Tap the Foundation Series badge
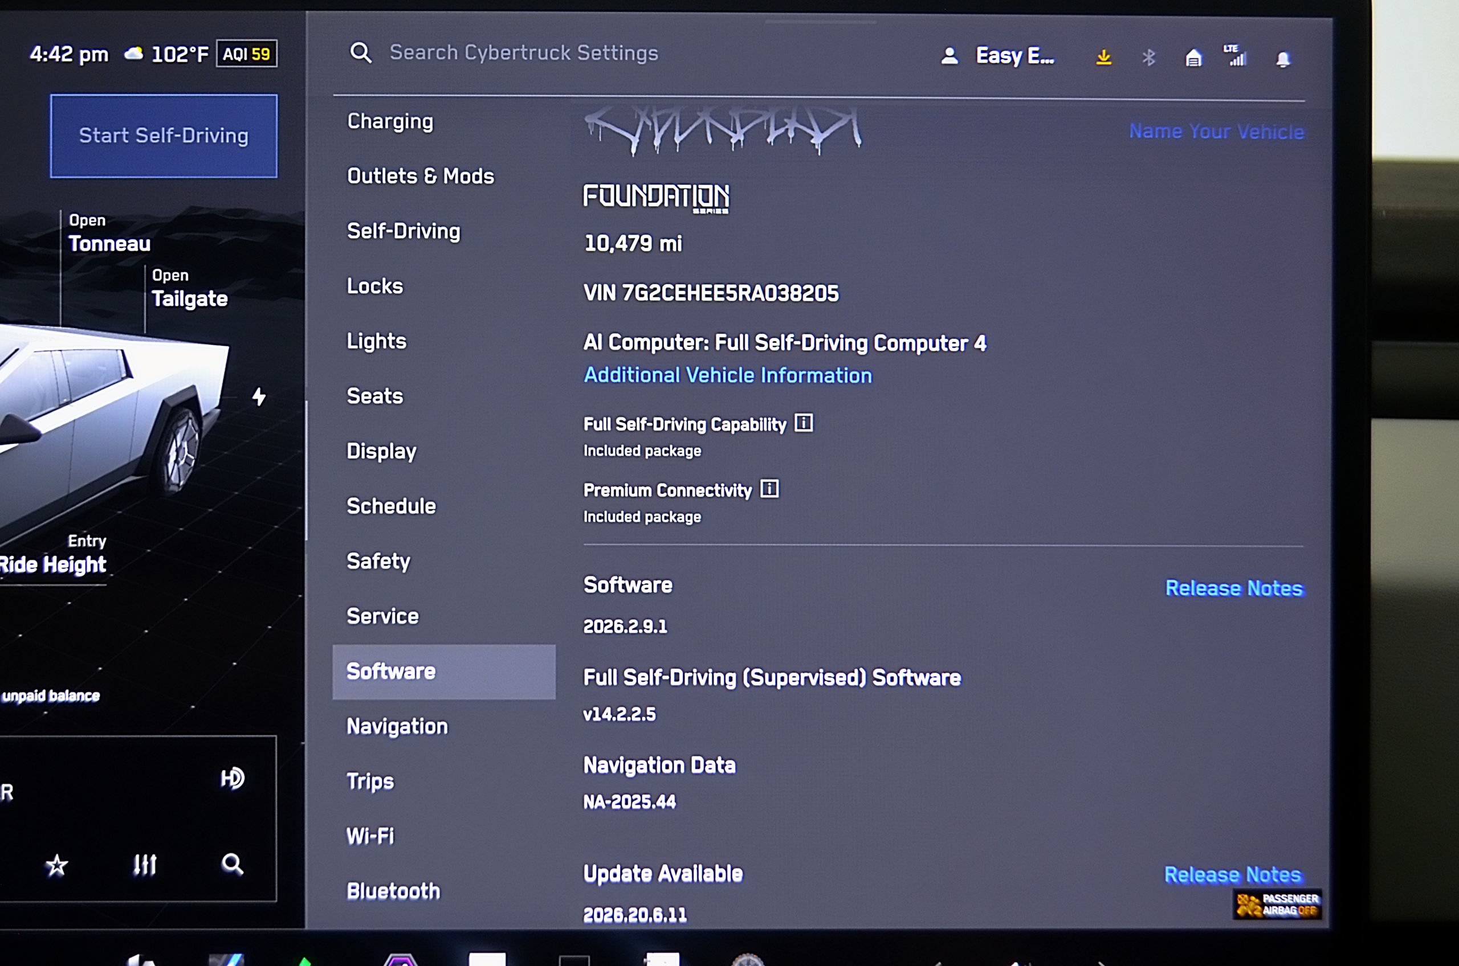This screenshot has height=966, width=1459. (x=657, y=198)
